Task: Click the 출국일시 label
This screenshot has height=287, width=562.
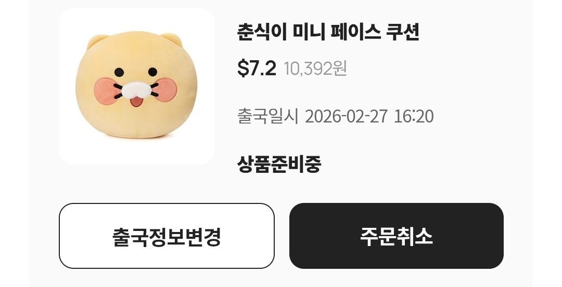Action: (x=268, y=116)
